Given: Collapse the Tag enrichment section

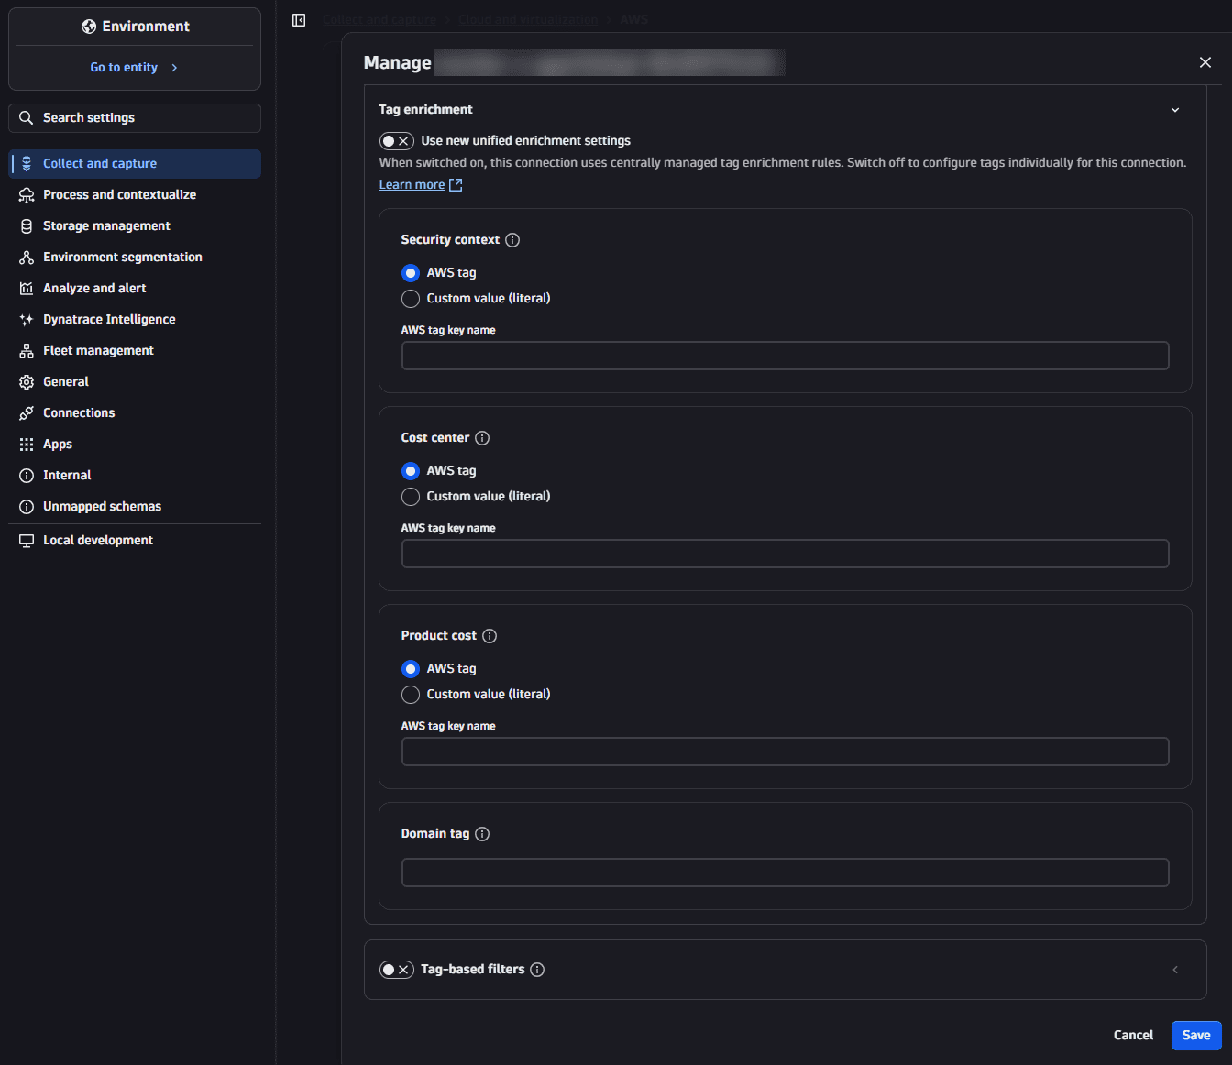Looking at the screenshot, I should click(x=1175, y=110).
